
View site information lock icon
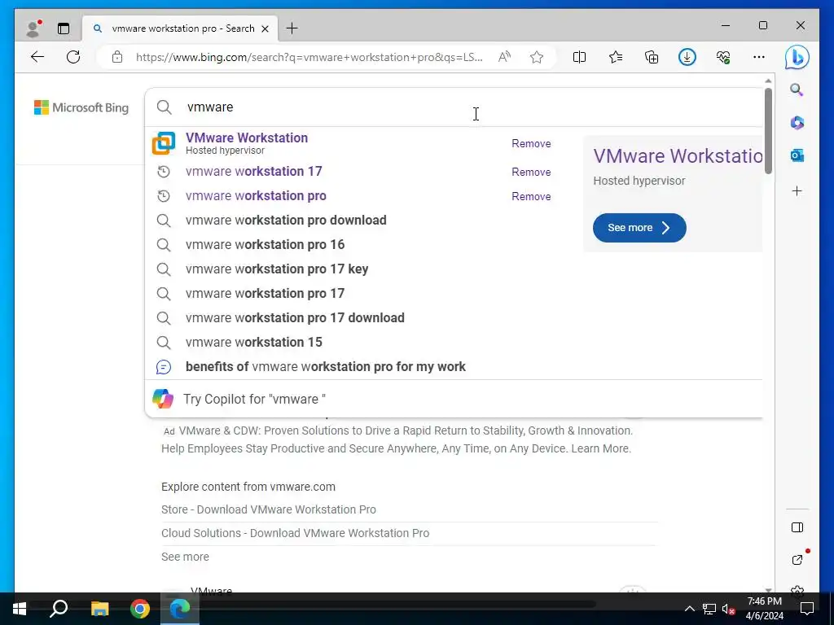coord(117,57)
